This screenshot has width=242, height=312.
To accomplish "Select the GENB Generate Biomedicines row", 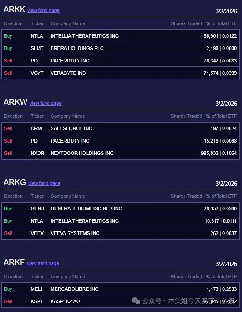I will click(x=121, y=208).
